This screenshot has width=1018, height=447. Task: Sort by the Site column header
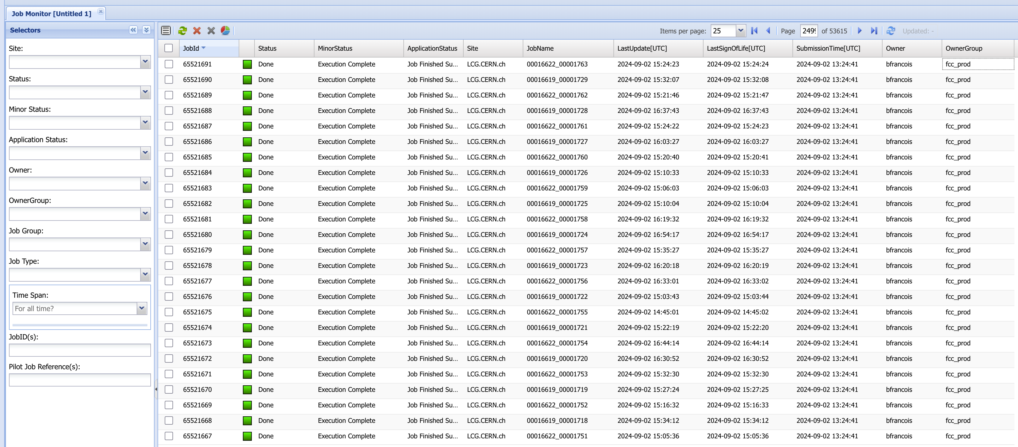click(x=493, y=48)
